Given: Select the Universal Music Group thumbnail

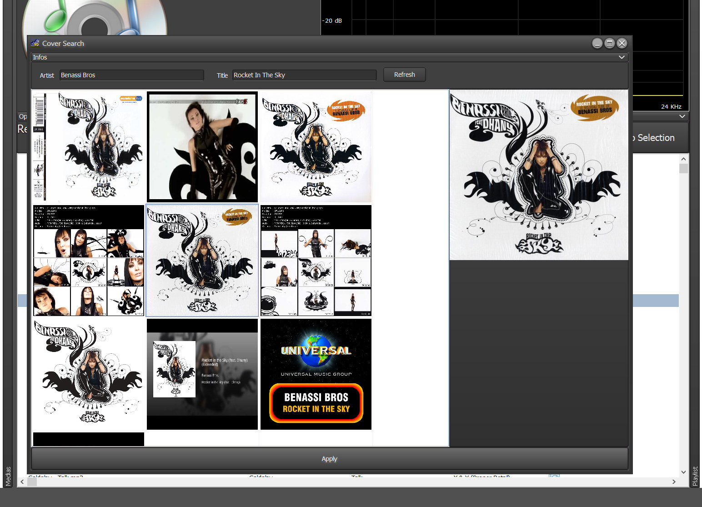Looking at the screenshot, I should [x=316, y=374].
